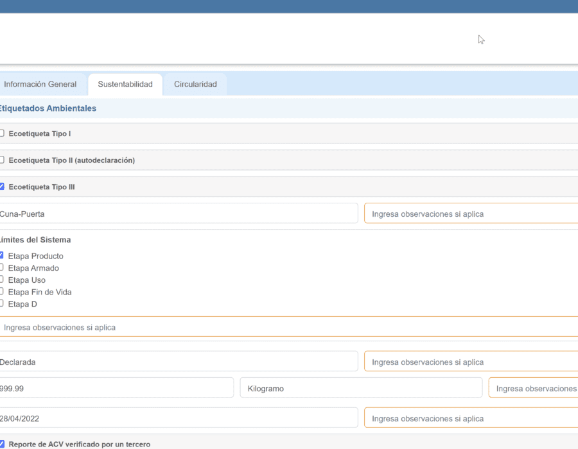Check Ecoetiqueta Tipo II (autodeclaración)
The height and width of the screenshot is (449, 578).
pyautogui.click(x=2, y=160)
